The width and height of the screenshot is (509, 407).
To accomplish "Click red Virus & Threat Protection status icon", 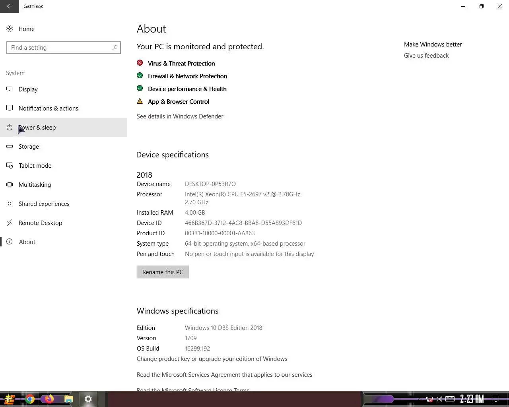I will pyautogui.click(x=140, y=63).
